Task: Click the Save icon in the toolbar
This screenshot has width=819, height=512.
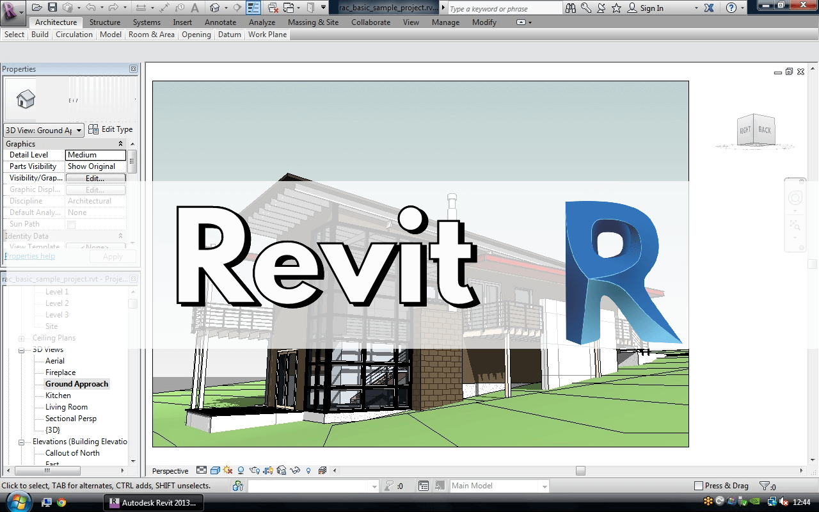Action: (x=52, y=8)
